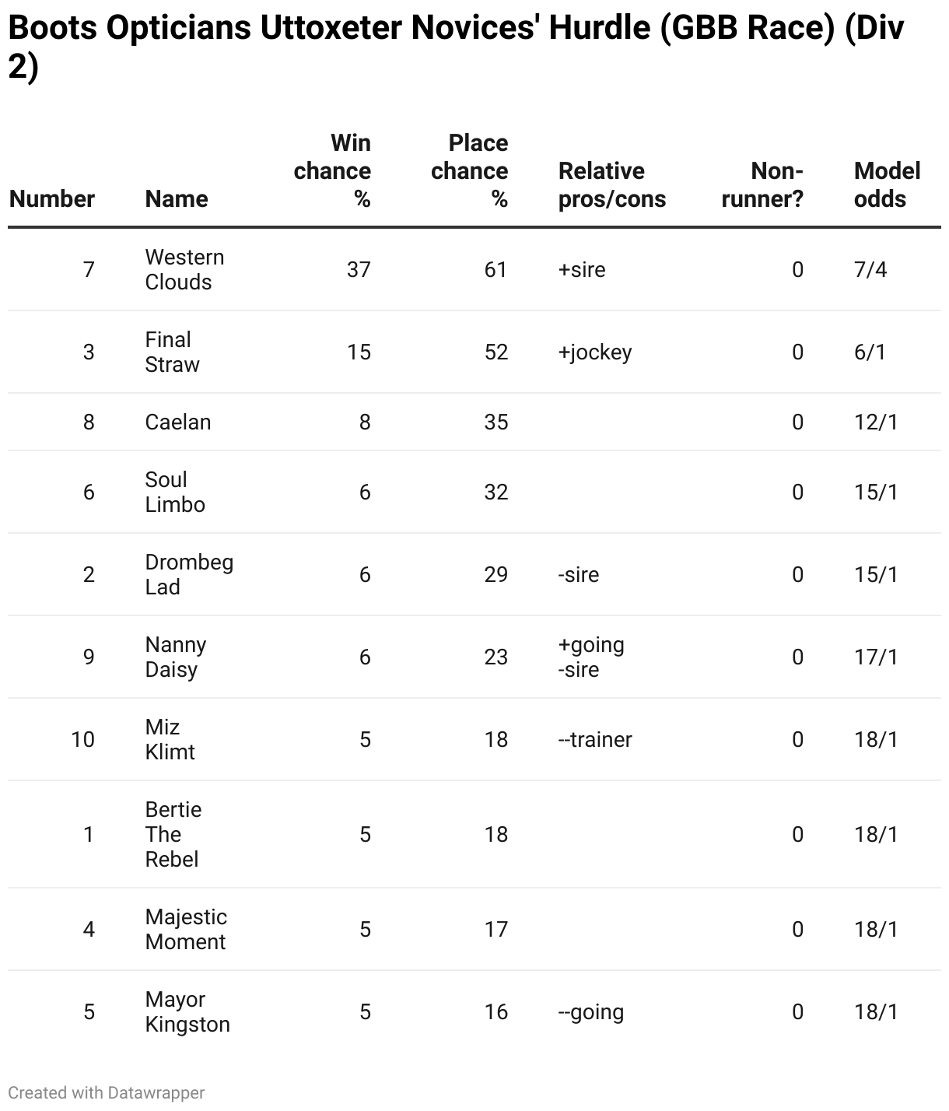Image resolution: width=949 pixels, height=1111 pixels.
Task: Click the Soul Limbo name cell
Action: pos(175,492)
